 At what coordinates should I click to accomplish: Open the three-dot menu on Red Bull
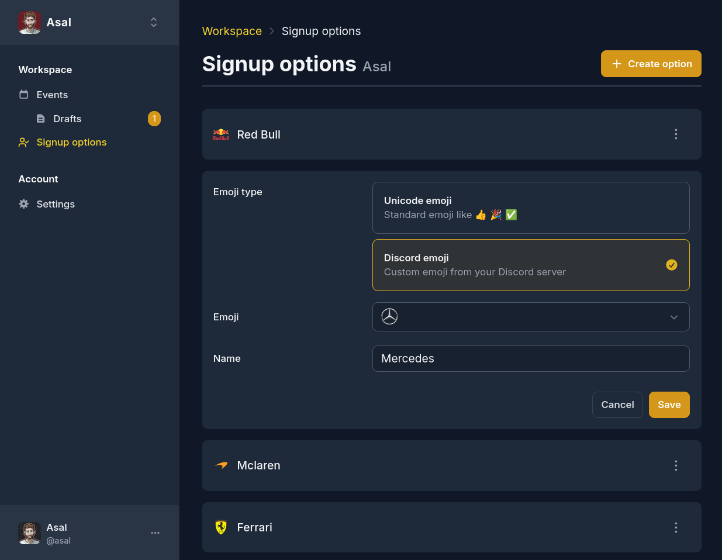tap(676, 134)
